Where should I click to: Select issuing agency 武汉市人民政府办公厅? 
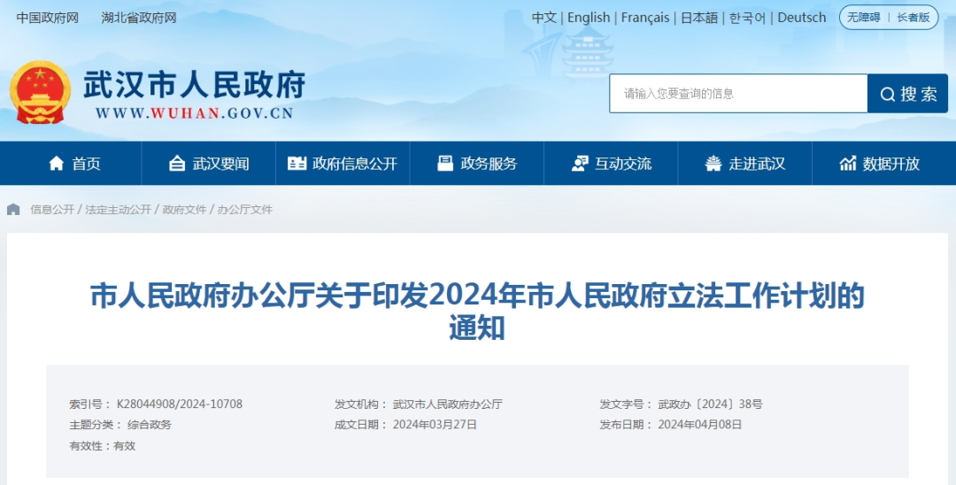coord(448,404)
